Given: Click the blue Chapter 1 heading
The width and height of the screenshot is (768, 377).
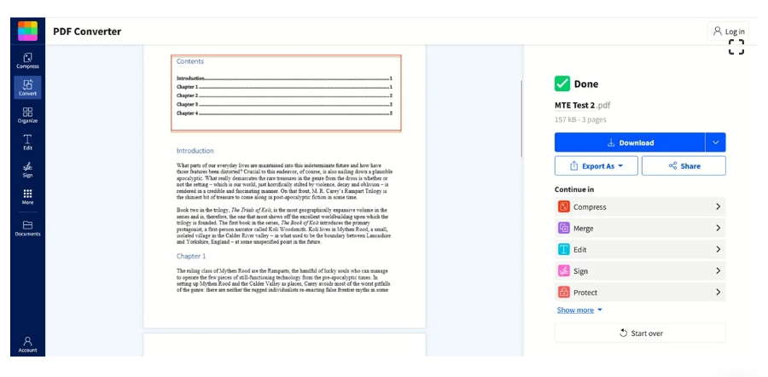Looking at the screenshot, I should point(191,256).
